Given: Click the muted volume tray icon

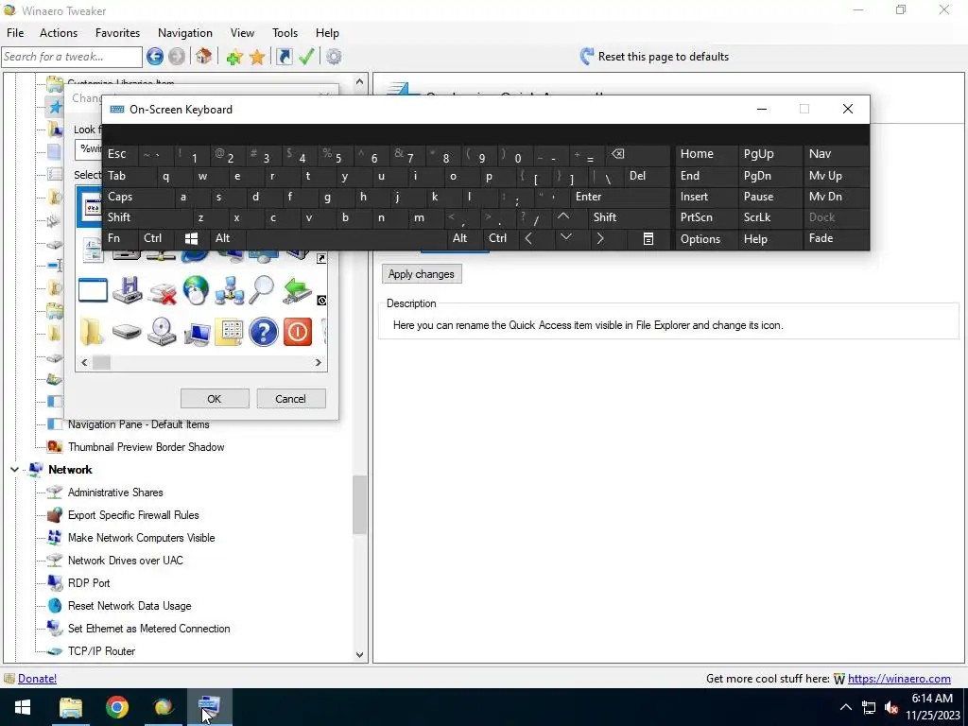Looking at the screenshot, I should 890,707.
